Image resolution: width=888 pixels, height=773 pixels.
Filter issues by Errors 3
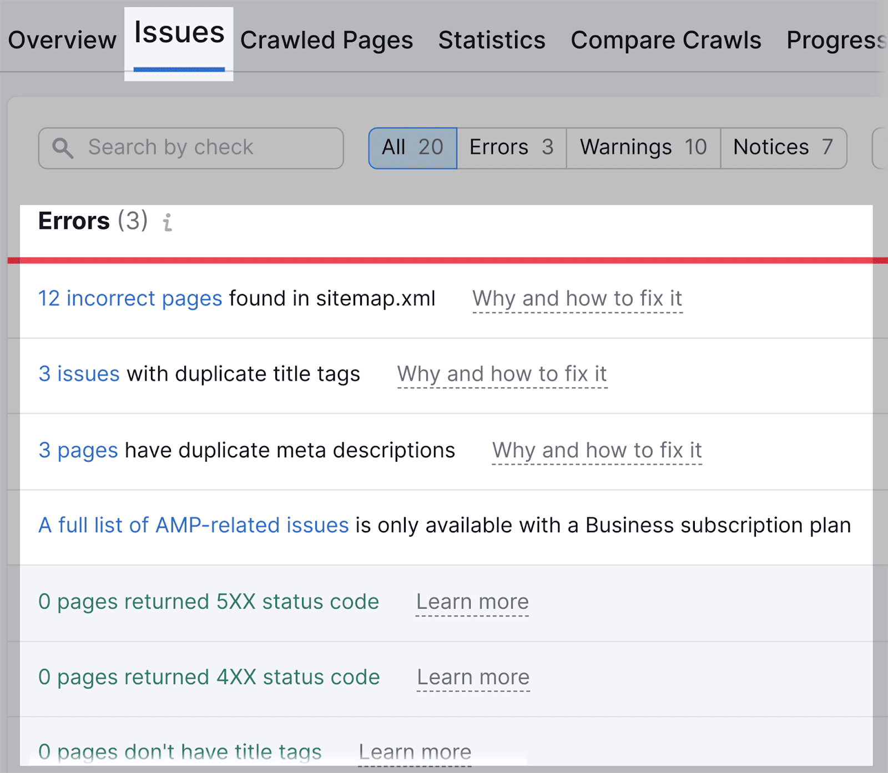(x=511, y=148)
